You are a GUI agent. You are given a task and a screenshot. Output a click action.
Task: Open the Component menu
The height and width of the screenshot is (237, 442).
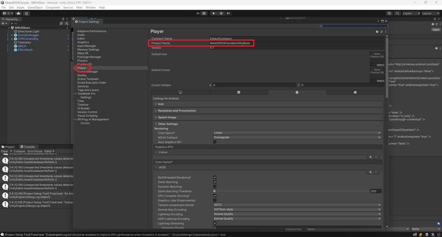(x=53, y=7)
